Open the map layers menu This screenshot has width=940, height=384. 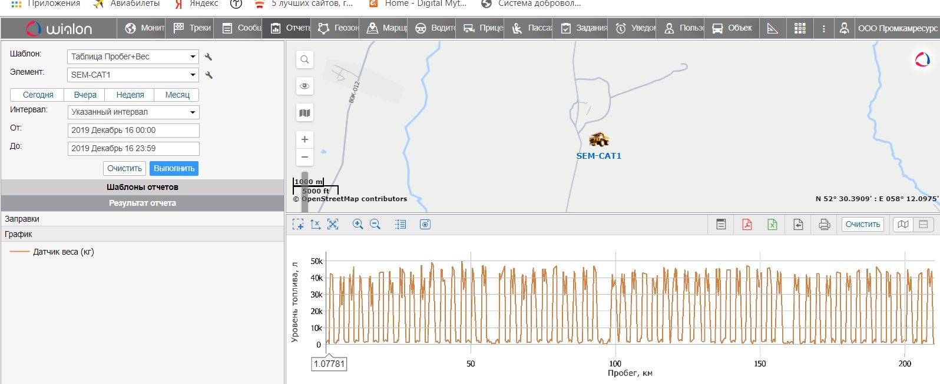pos(304,113)
